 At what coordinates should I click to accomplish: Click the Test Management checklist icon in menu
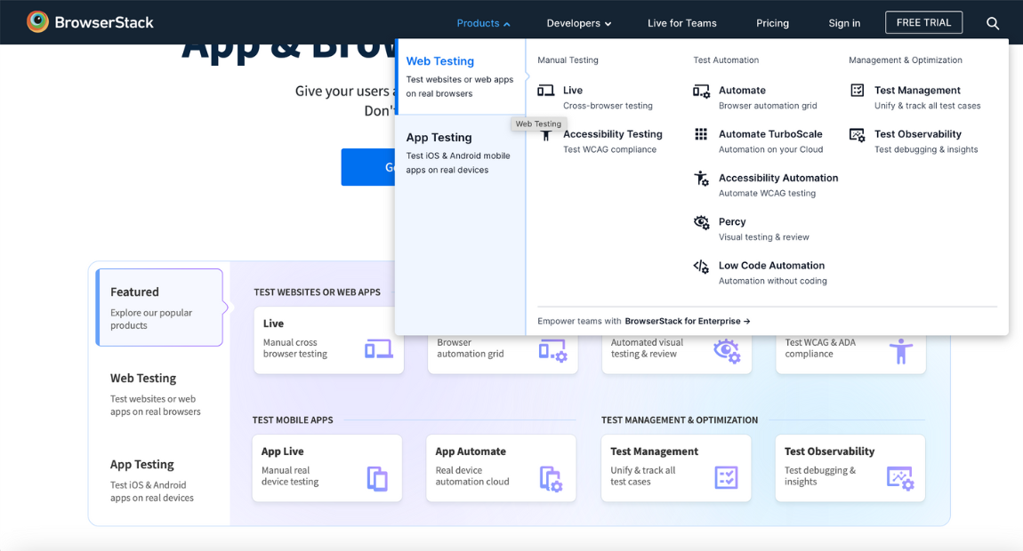pos(858,91)
